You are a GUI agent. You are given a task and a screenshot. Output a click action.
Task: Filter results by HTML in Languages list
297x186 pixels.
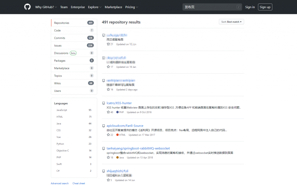click(x=74, y=117)
